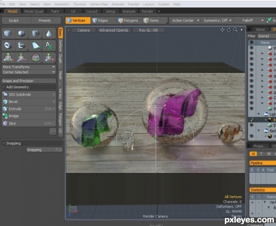Toggle Snapping F11 button
Viewport: 276px width, 226px height.
[44, 150]
